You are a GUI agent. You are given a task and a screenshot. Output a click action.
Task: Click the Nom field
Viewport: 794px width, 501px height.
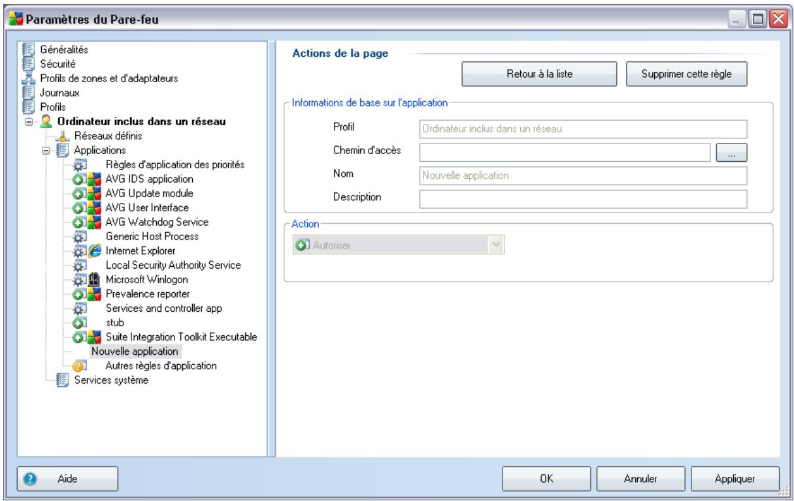[583, 175]
